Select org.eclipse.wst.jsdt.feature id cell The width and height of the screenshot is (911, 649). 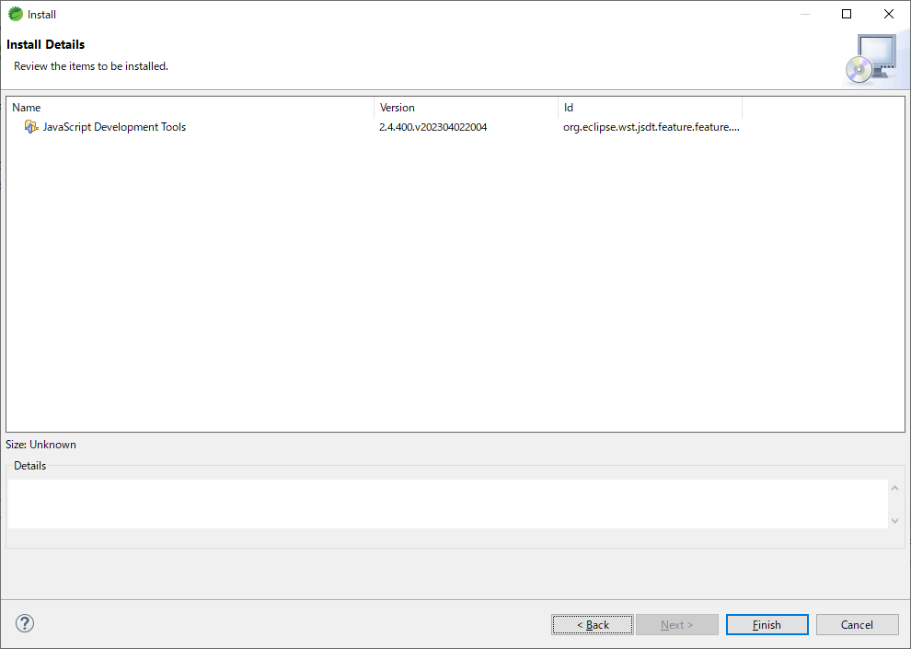click(651, 127)
